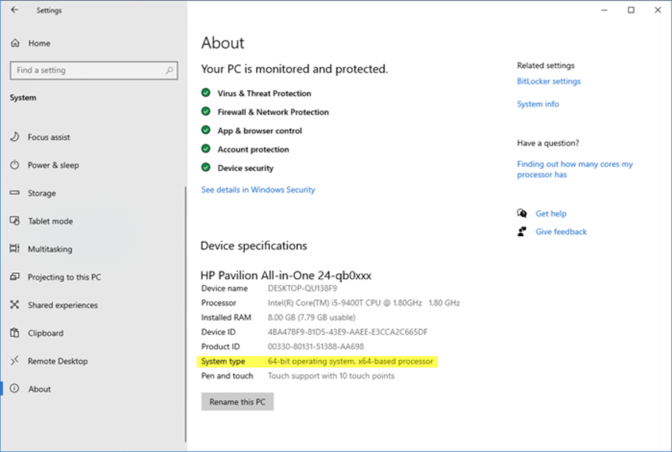This screenshot has height=452, width=672.
Task: Open See details in Windows Security
Action: (258, 190)
